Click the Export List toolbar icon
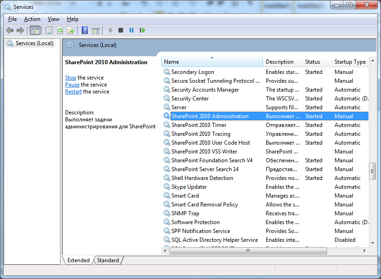 pos(71,30)
